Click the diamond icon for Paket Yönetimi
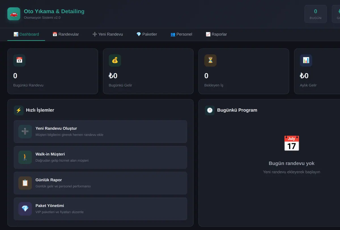340x230 pixels. [25, 209]
